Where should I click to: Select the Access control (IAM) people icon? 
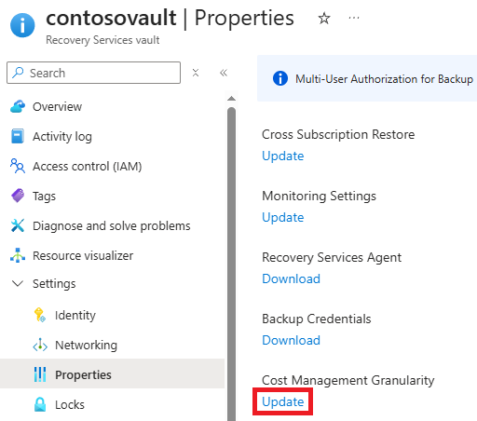18,166
